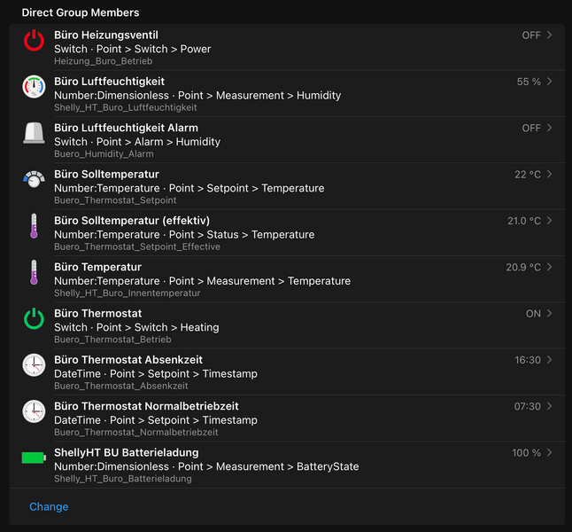Open the Büro Luftfeuchtigkeit item title
The height and width of the screenshot is (532, 572).
pyautogui.click(x=109, y=82)
